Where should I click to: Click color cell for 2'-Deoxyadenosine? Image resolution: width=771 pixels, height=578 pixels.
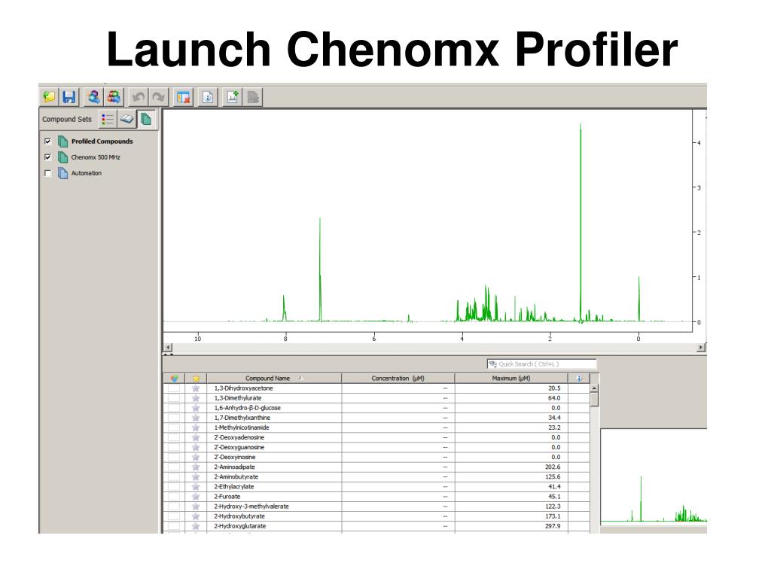click(x=174, y=437)
